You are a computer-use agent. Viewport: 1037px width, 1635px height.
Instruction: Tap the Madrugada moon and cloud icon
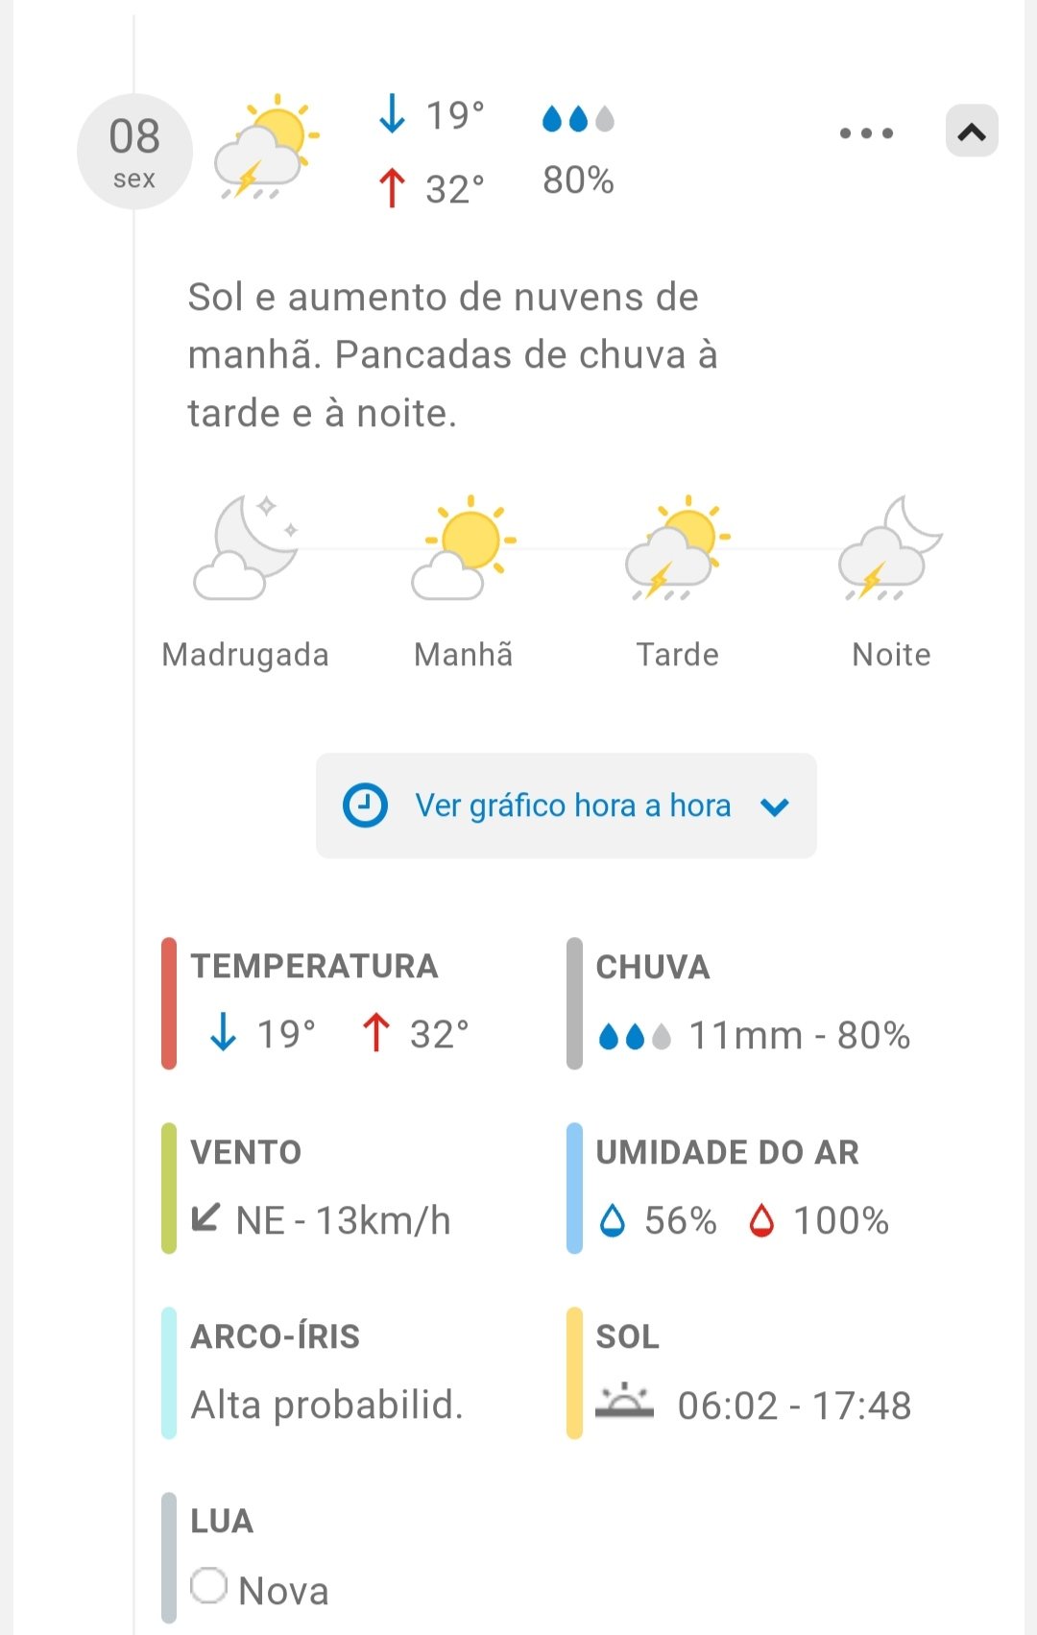tap(246, 548)
